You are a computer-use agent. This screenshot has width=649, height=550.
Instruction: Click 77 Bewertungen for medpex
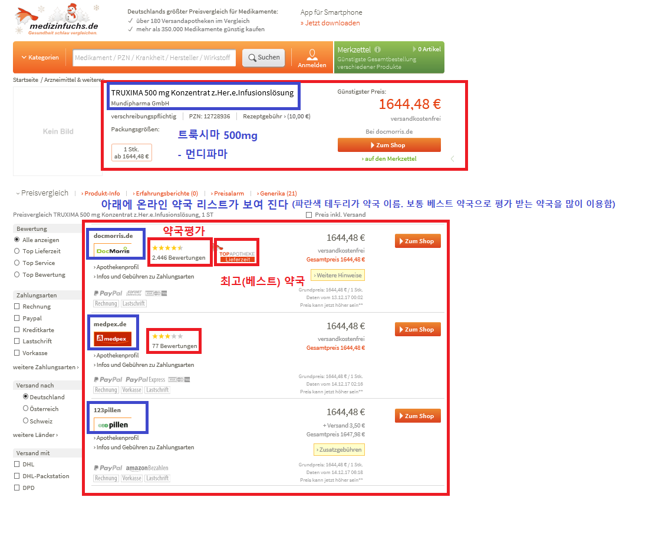point(174,346)
